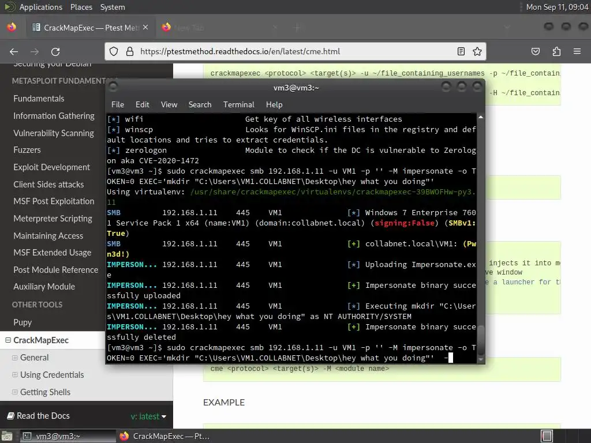591x443 pixels.
Task: Switch to the faded New Tab tab
Action: pyautogui.click(x=221, y=28)
